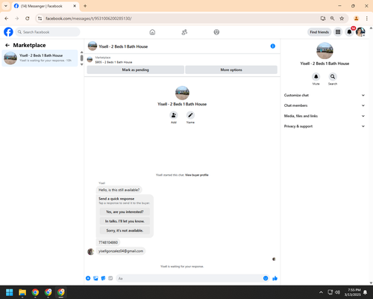Screen dimensions: 373x299
Task: Attach a file using photo icon
Action: (x=95, y=278)
